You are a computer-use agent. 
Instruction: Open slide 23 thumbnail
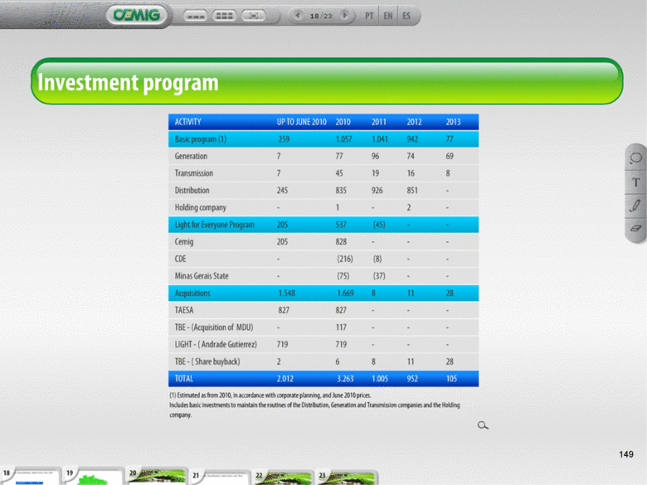coord(346,477)
